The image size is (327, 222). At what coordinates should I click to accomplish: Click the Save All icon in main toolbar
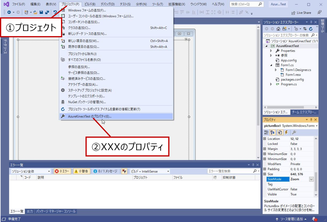point(47,12)
